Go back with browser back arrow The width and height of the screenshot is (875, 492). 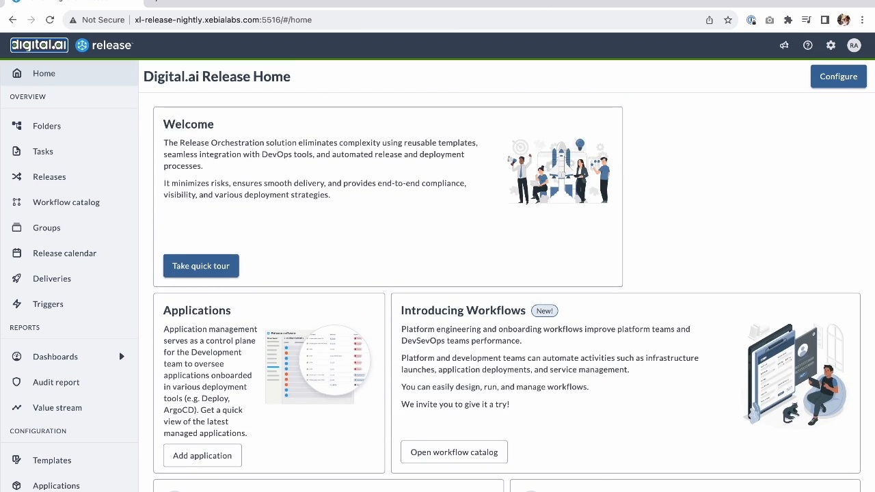[12, 20]
